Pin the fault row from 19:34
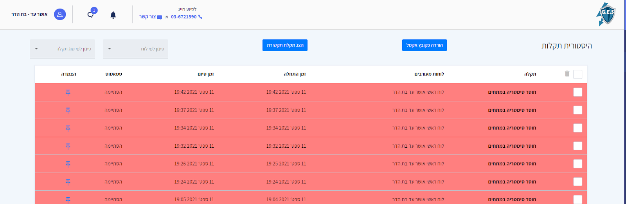The width and height of the screenshot is (626, 204). (x=68, y=128)
